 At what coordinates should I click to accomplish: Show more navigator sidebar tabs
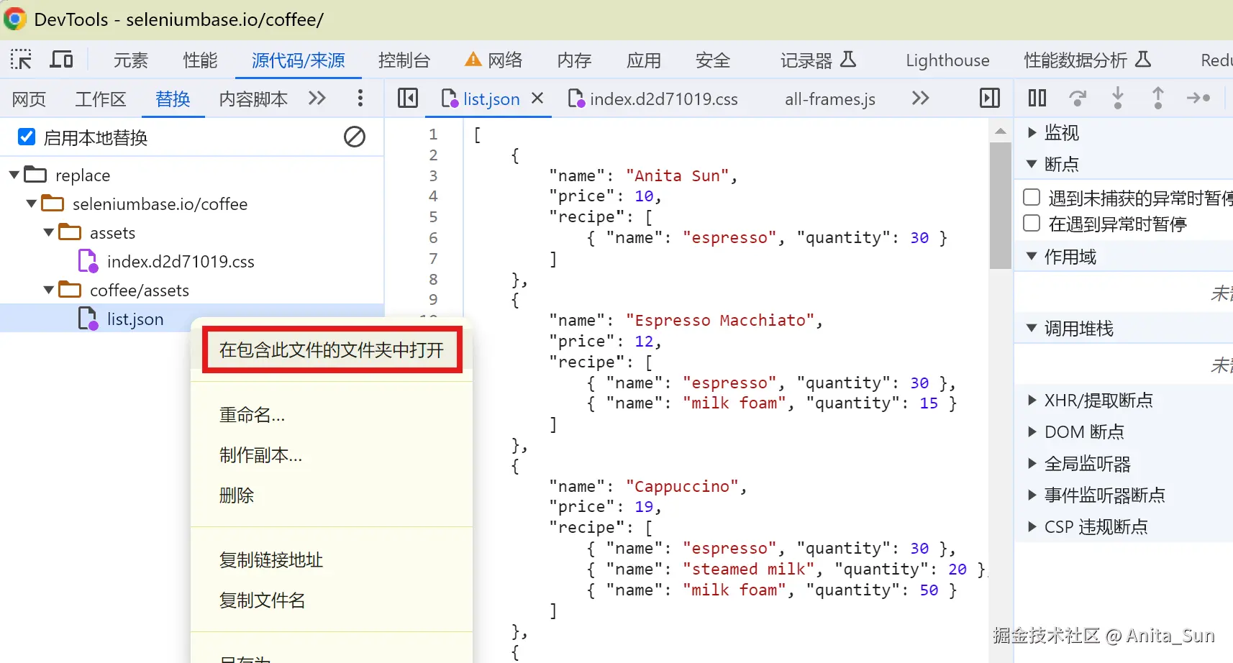coord(317,98)
